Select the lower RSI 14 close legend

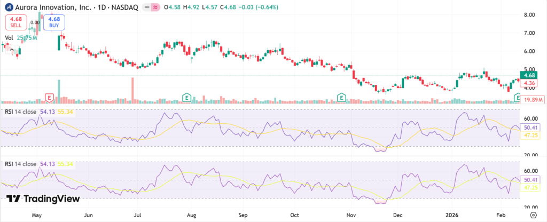click(21, 164)
